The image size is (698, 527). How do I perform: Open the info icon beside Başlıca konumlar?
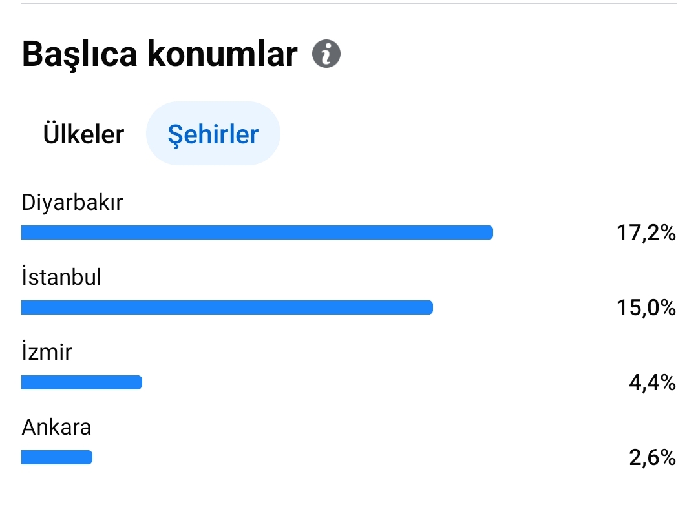point(326,54)
